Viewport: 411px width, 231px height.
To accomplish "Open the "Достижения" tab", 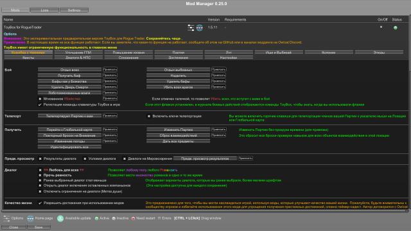I will coord(179,58).
